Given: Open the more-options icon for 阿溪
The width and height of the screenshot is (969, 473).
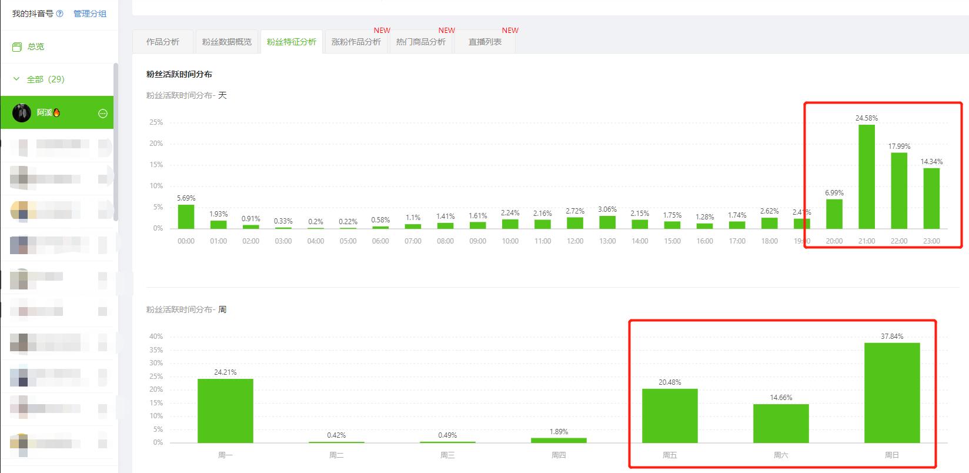Looking at the screenshot, I should (x=103, y=113).
